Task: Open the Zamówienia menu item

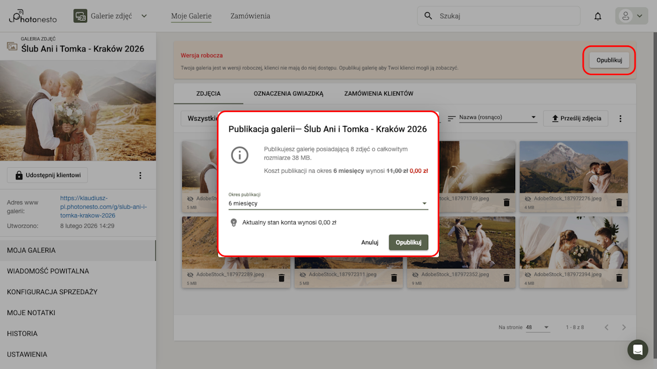Action: (250, 16)
